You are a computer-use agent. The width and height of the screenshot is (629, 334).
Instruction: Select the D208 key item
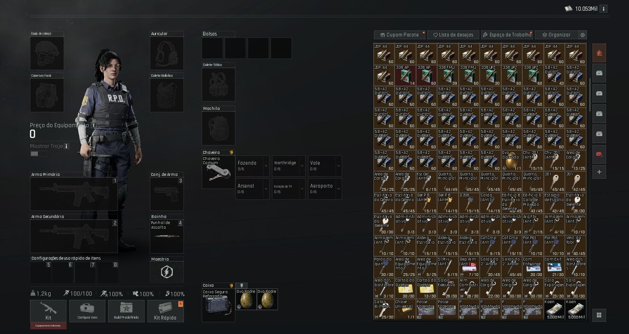pyautogui.click(x=469, y=203)
